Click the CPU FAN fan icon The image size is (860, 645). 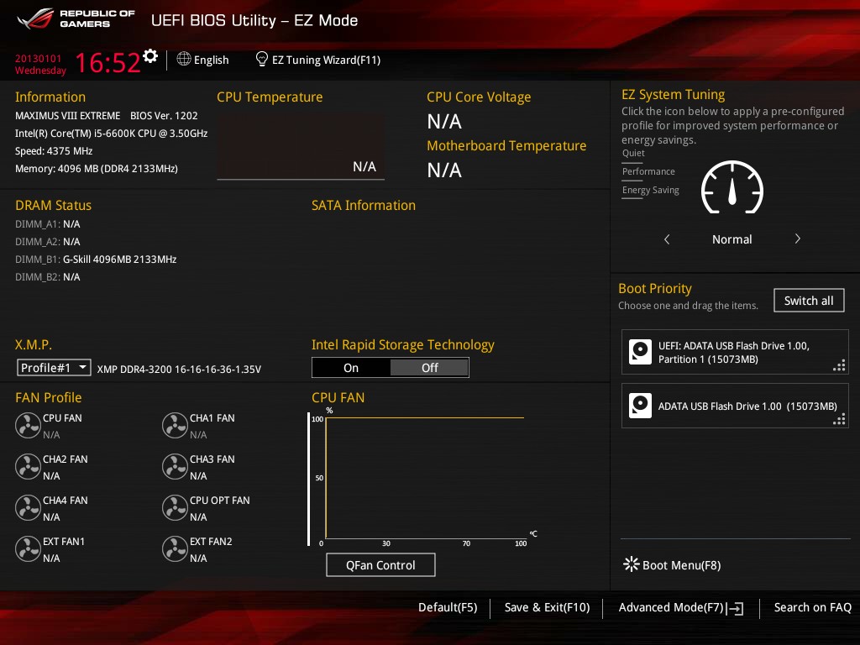[28, 426]
